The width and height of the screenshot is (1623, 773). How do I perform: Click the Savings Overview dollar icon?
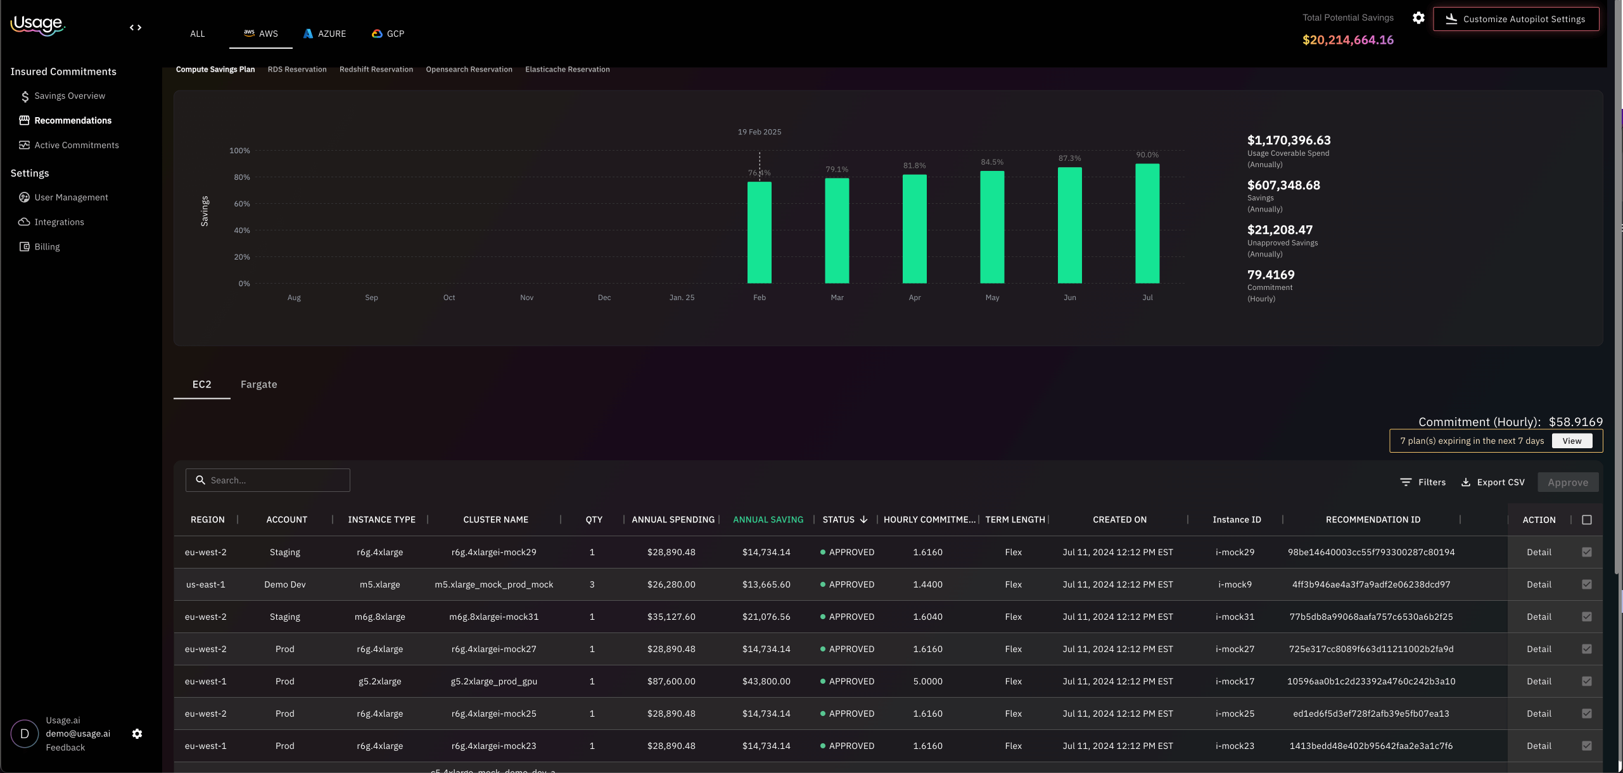25,96
